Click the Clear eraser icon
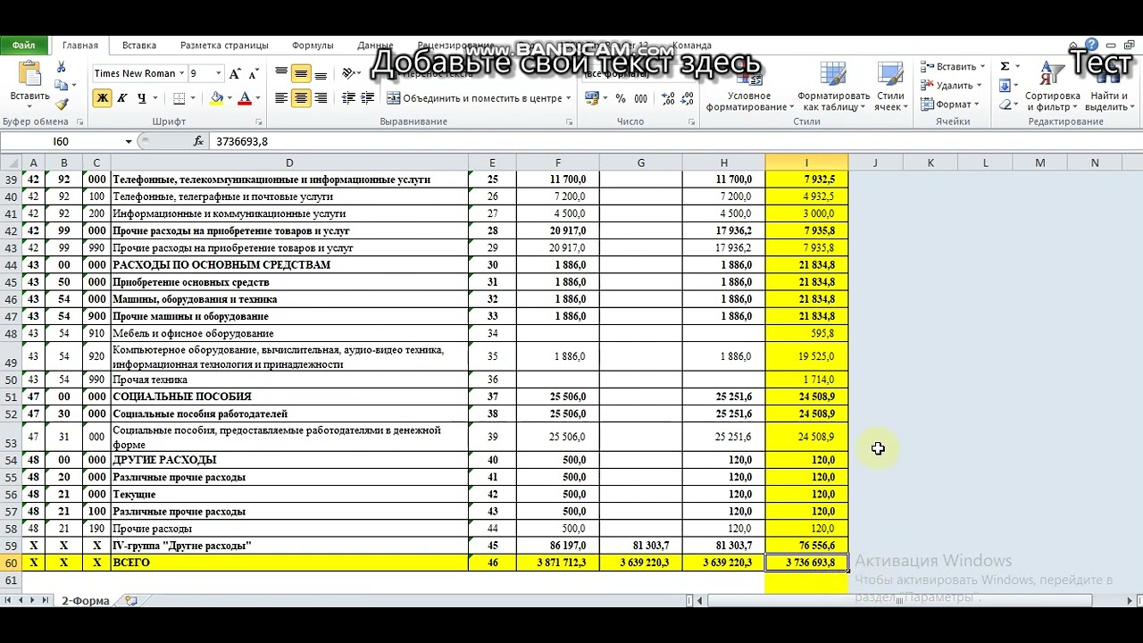 tap(1005, 104)
